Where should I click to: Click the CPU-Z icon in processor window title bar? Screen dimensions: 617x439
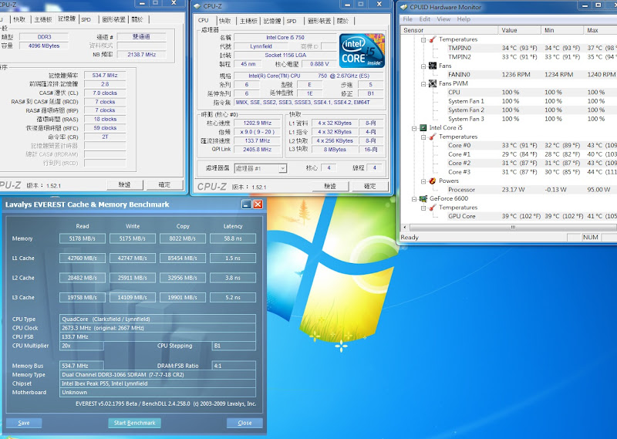(197, 6)
